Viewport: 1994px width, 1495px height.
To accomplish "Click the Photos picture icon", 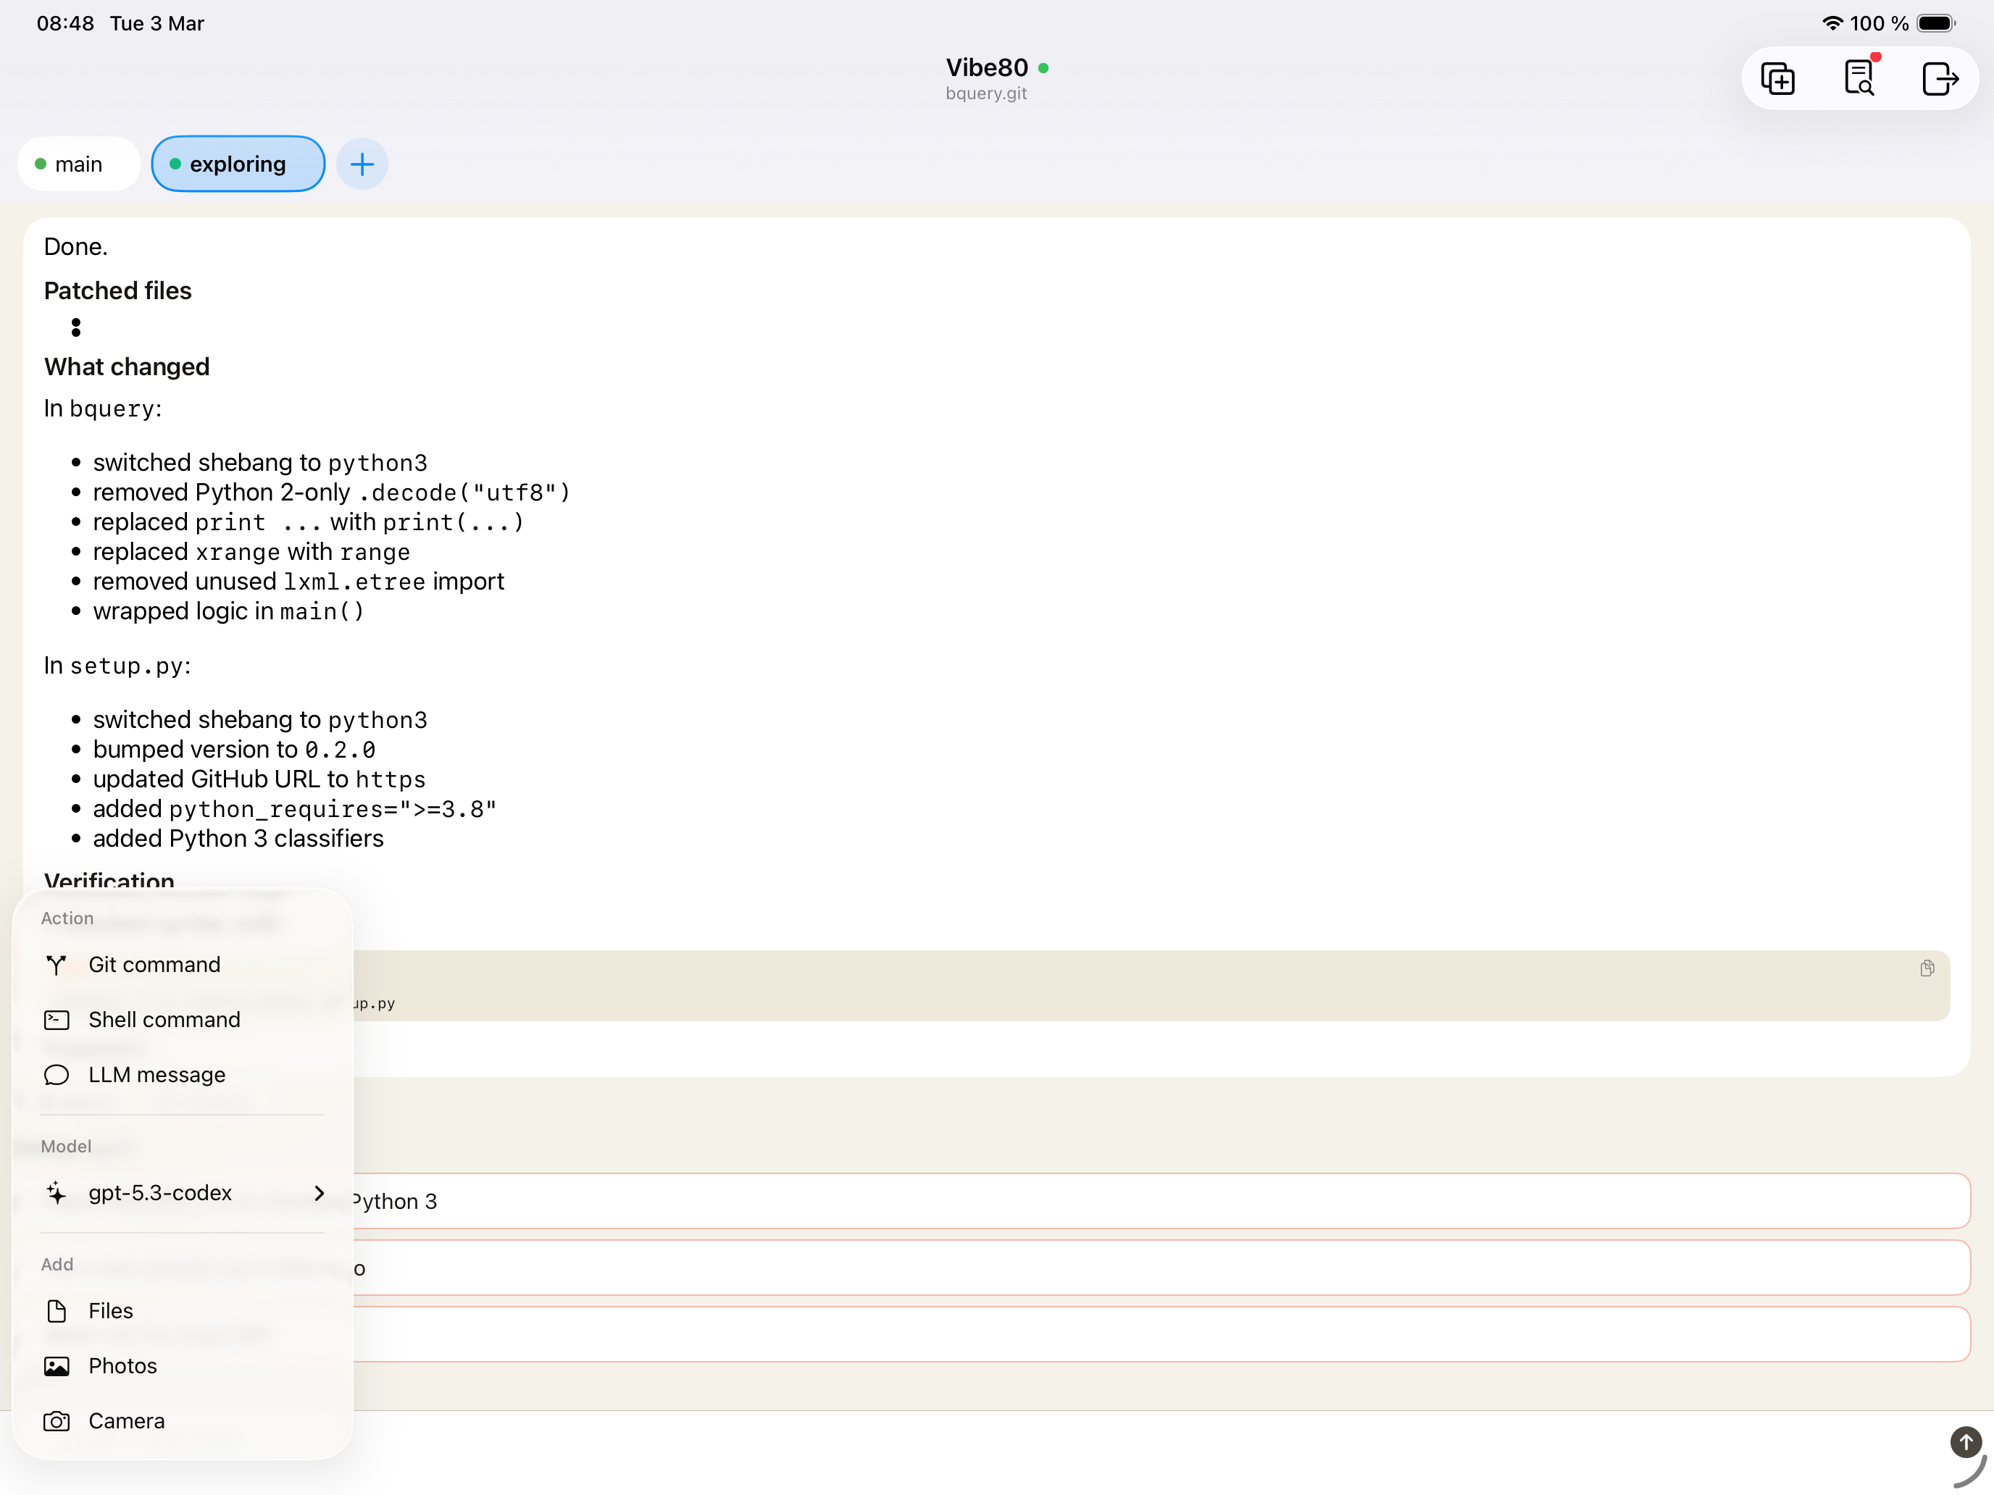I will 56,1366.
